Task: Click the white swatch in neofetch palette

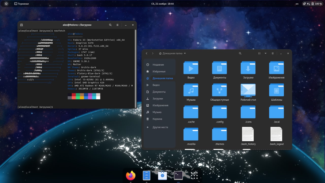Action: tap(98, 98)
